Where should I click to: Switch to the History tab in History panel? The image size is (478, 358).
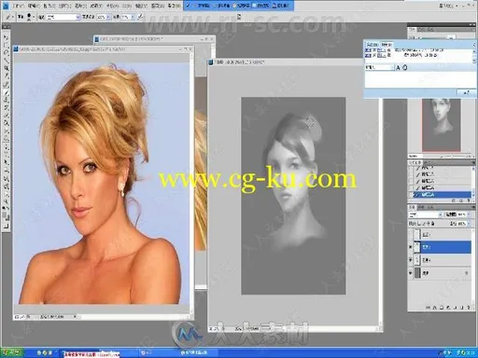coord(415,162)
